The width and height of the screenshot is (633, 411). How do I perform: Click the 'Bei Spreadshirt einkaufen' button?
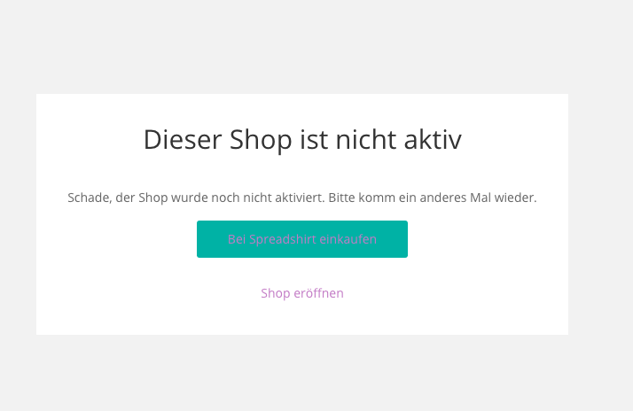point(302,239)
